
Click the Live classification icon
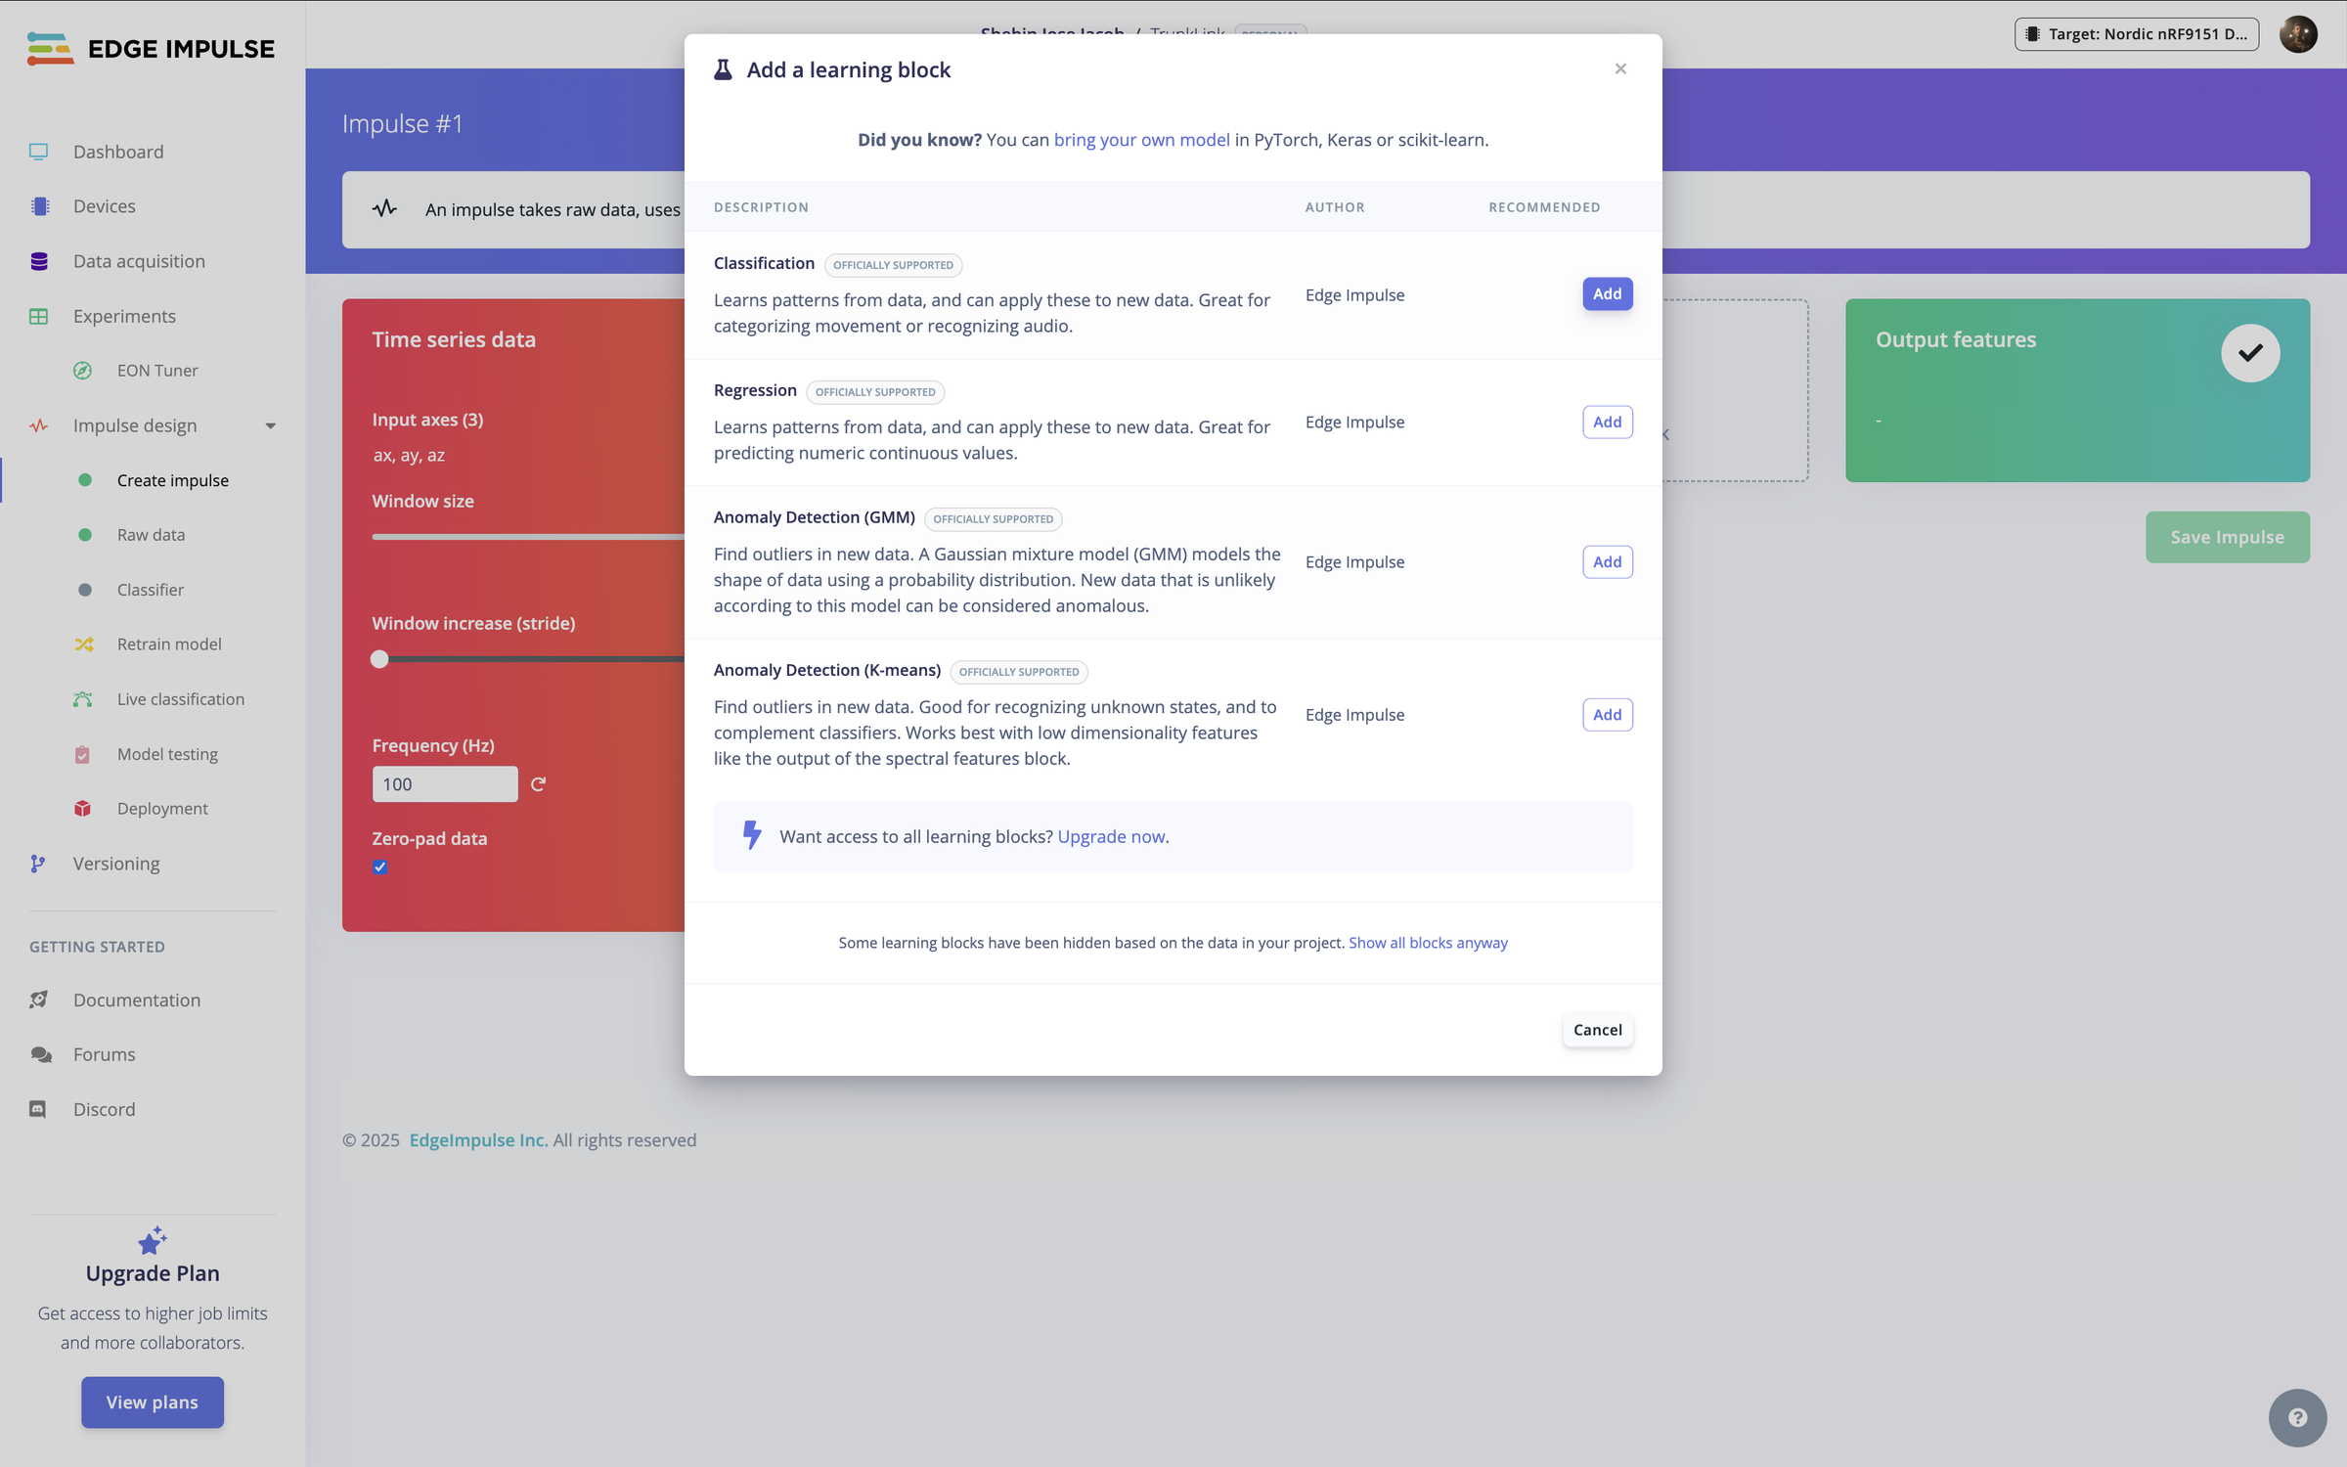[x=83, y=699]
